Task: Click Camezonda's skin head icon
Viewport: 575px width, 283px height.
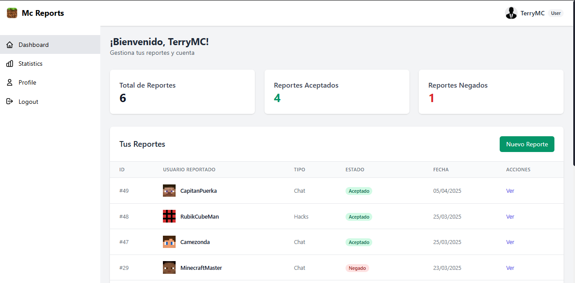Action: [x=169, y=242]
